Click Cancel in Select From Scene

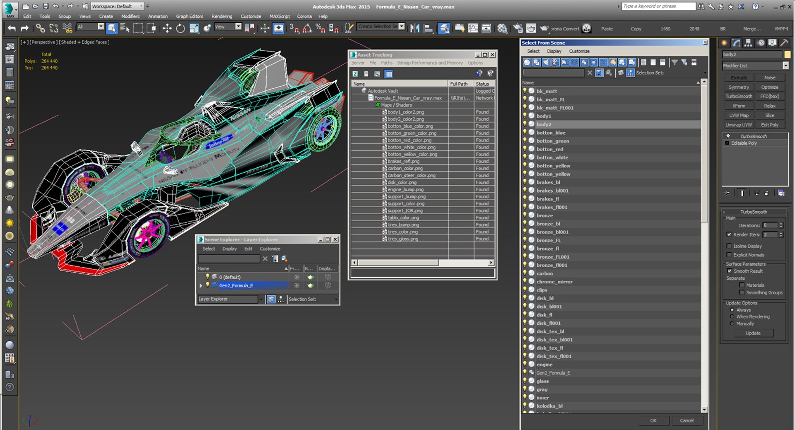tap(687, 420)
